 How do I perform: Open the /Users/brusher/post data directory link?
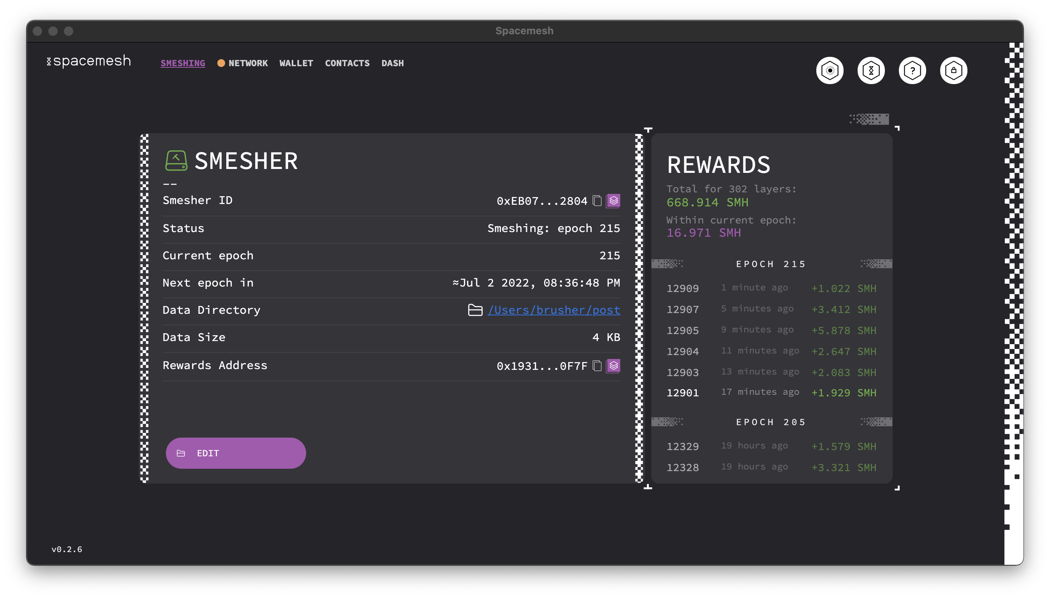[x=554, y=310]
